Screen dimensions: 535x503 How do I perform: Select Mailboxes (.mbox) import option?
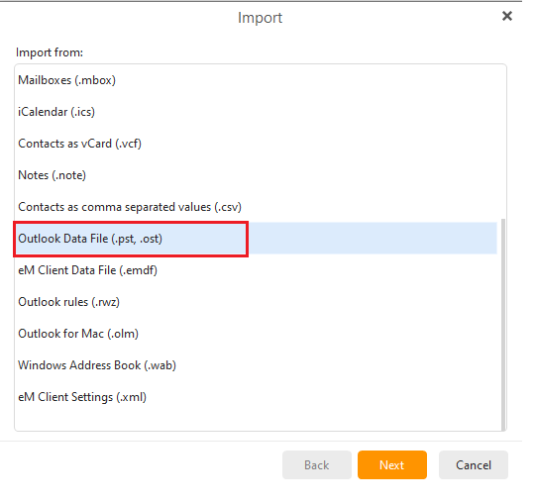click(x=256, y=80)
